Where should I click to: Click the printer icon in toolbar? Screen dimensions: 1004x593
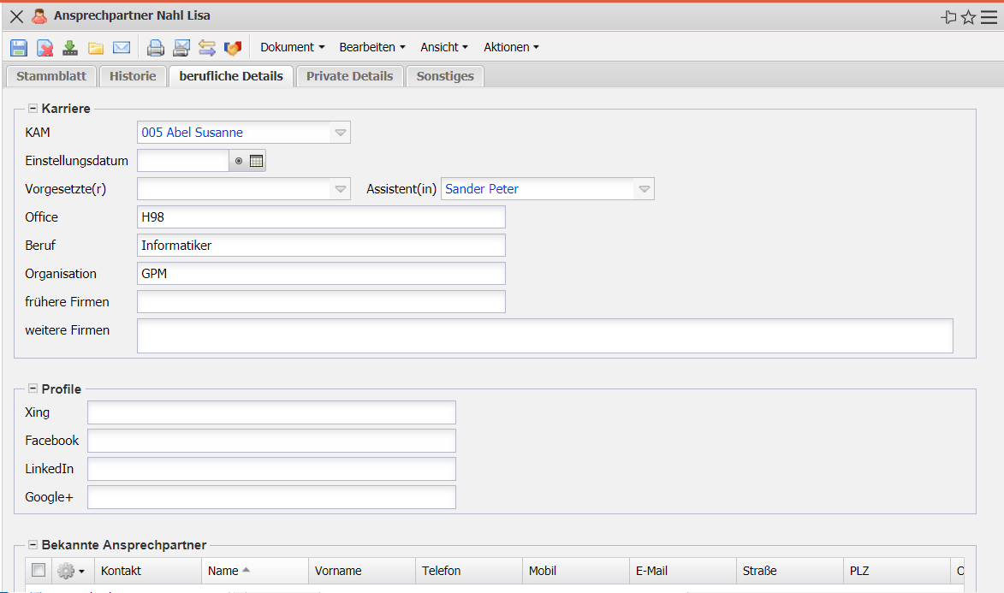point(155,48)
